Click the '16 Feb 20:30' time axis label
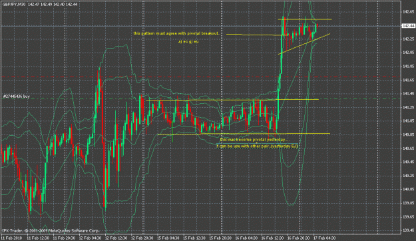Viewport: 416px width, 241px height. tap(298, 238)
